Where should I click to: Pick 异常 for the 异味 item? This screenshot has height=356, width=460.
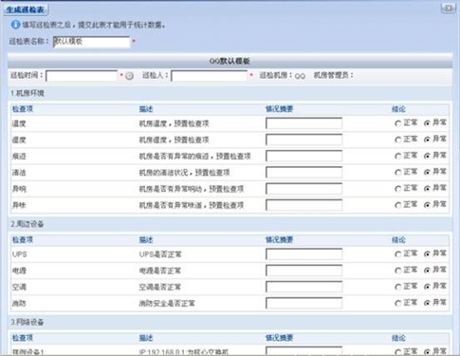[427, 205]
